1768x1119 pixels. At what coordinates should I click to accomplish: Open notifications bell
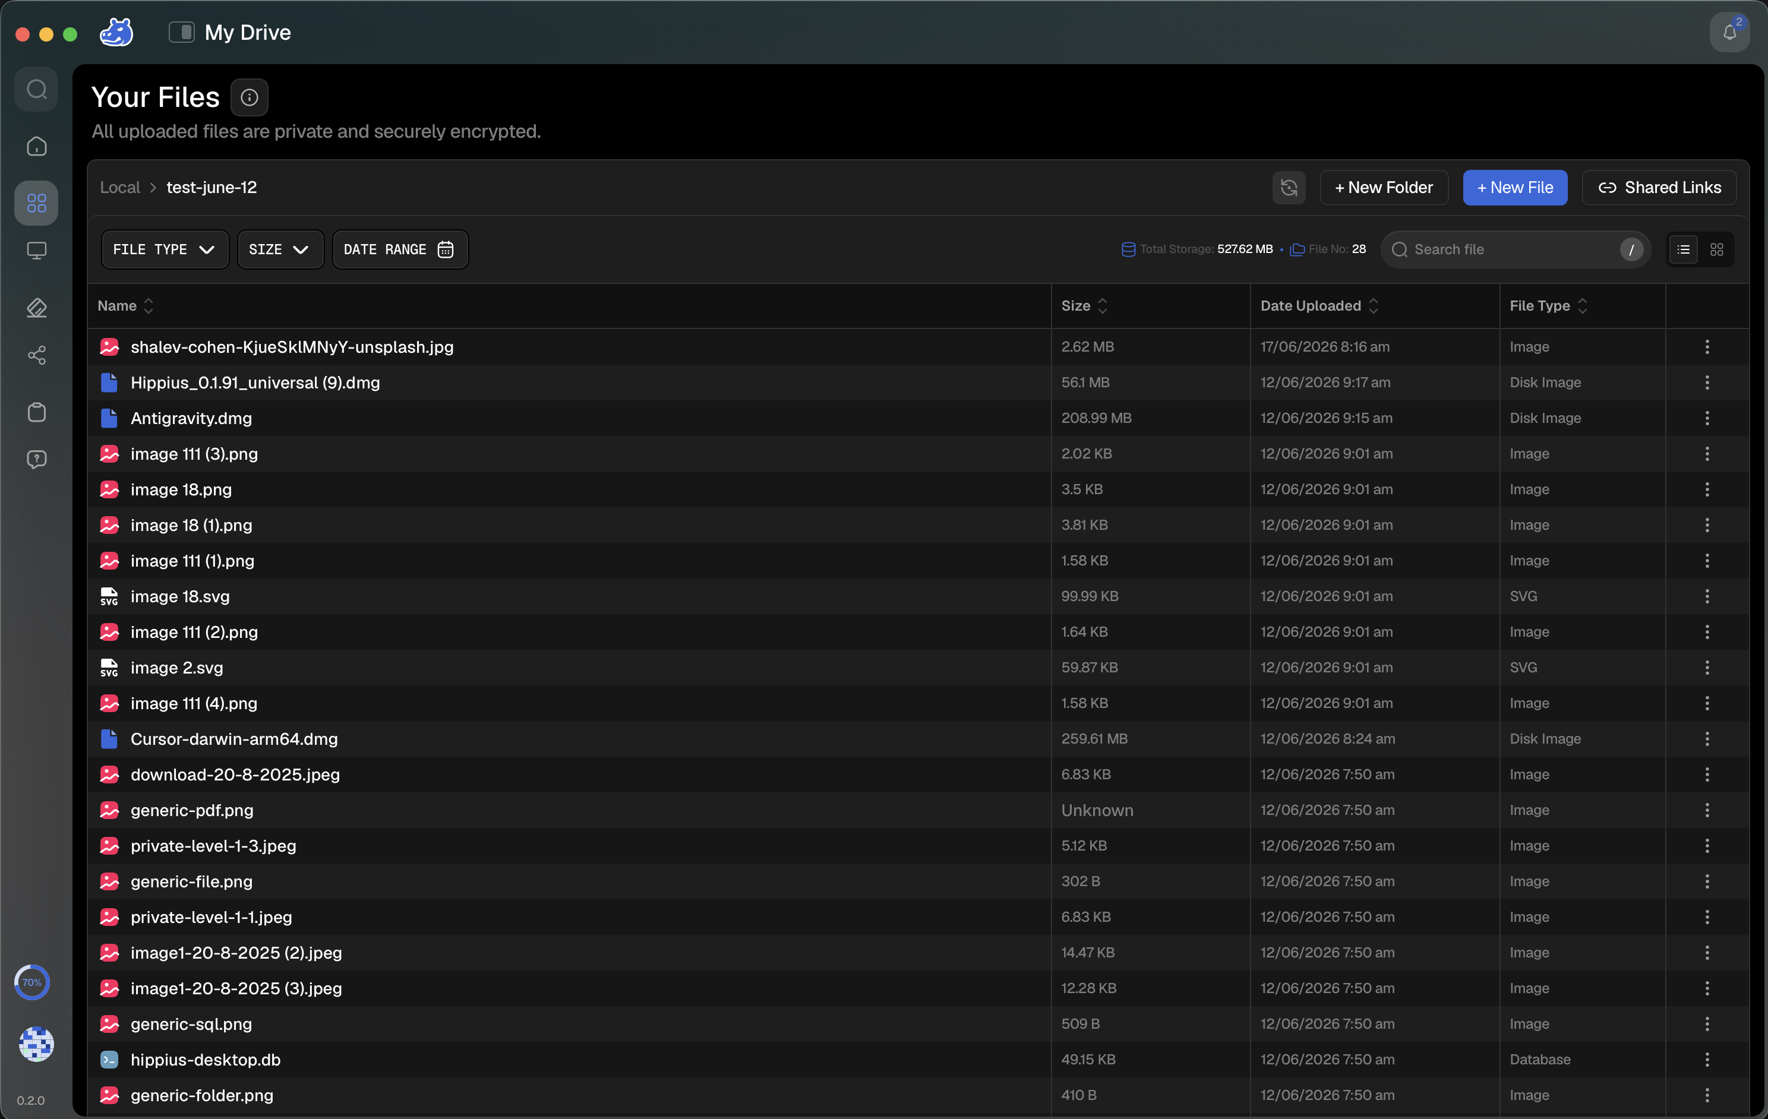click(x=1730, y=32)
